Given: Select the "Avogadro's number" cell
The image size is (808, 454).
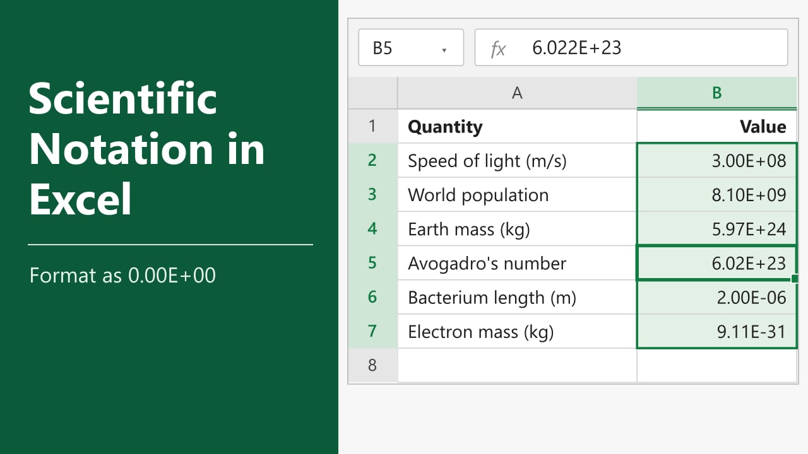Looking at the screenshot, I should click(x=517, y=262).
